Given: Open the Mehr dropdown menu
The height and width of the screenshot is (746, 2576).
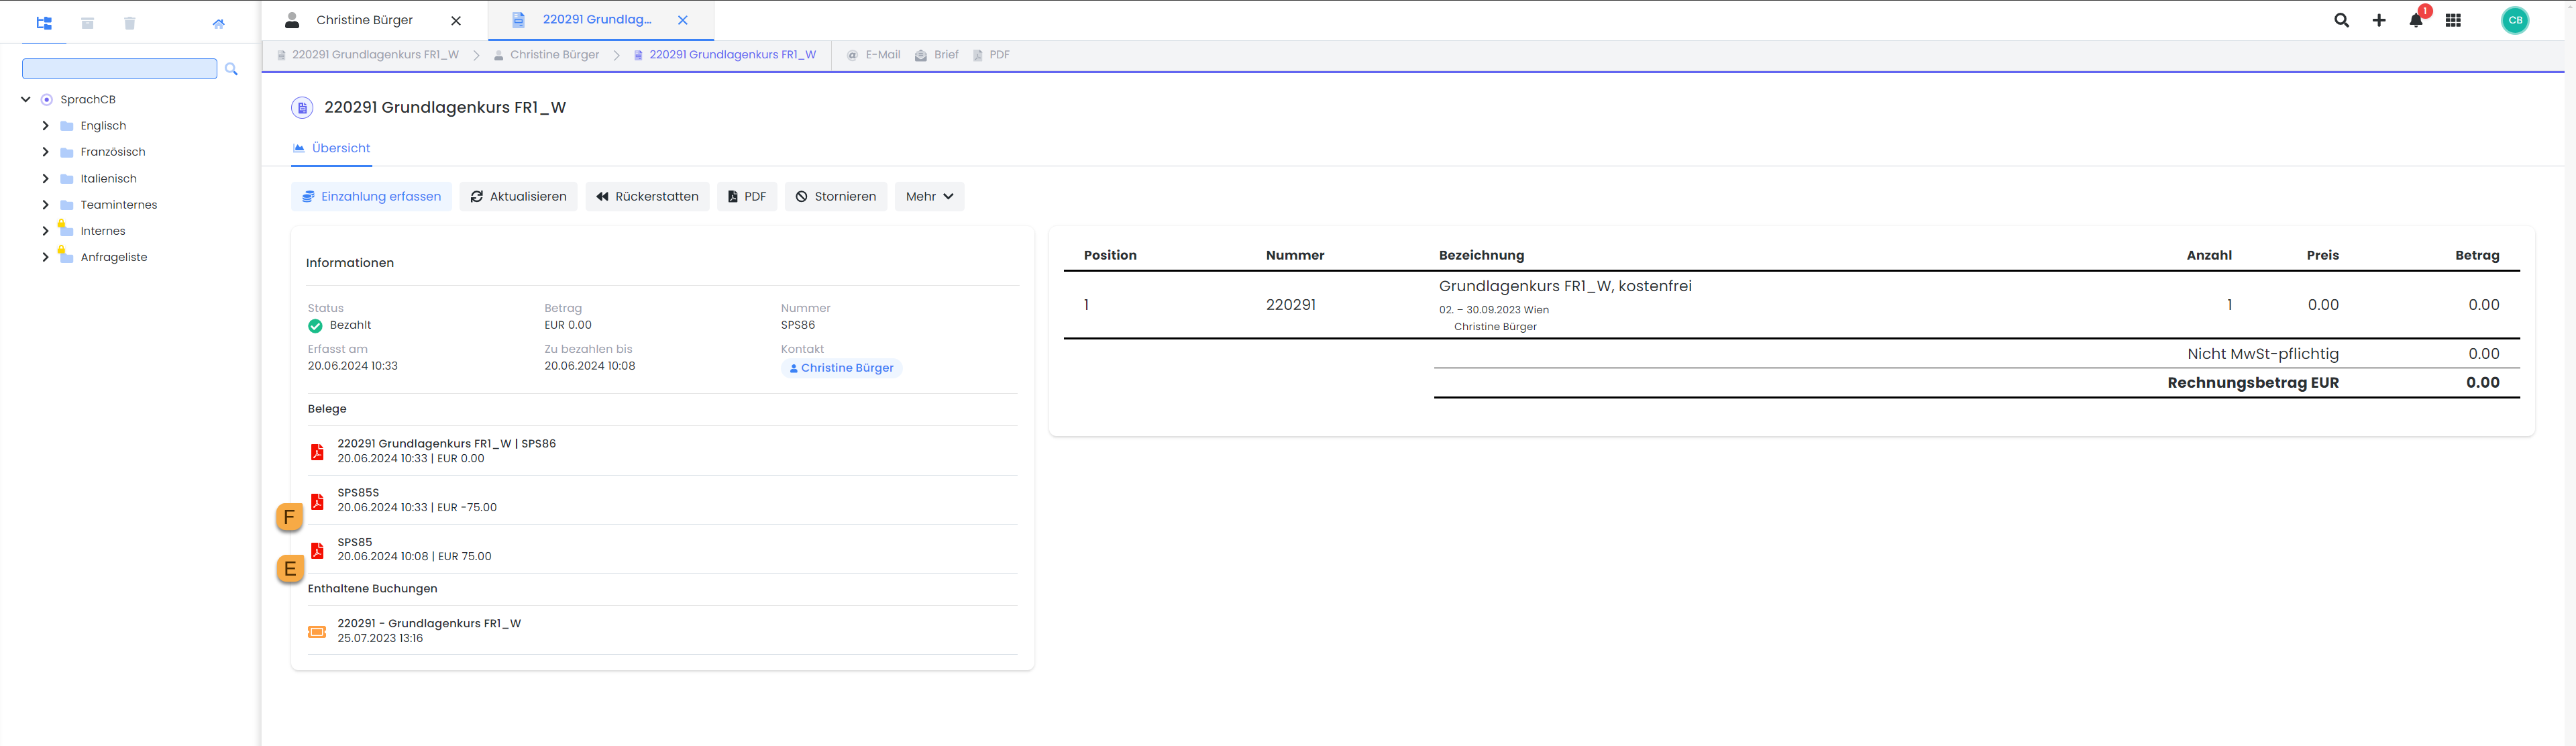Looking at the screenshot, I should coord(929,197).
